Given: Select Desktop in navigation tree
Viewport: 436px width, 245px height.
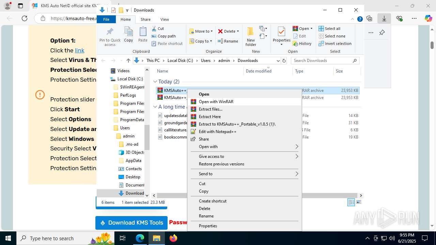Looking at the screenshot, I should [x=133, y=177].
